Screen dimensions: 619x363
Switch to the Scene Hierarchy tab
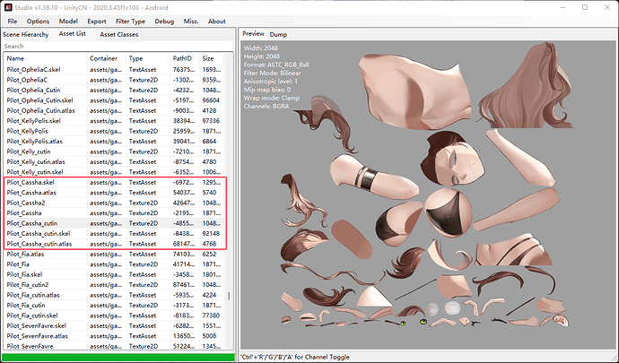[x=27, y=34]
